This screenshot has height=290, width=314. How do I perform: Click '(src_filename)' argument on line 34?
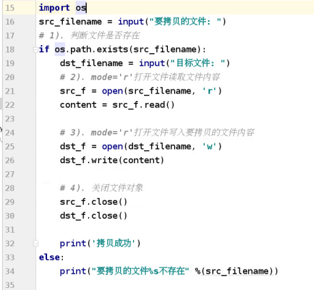[x=237, y=272]
